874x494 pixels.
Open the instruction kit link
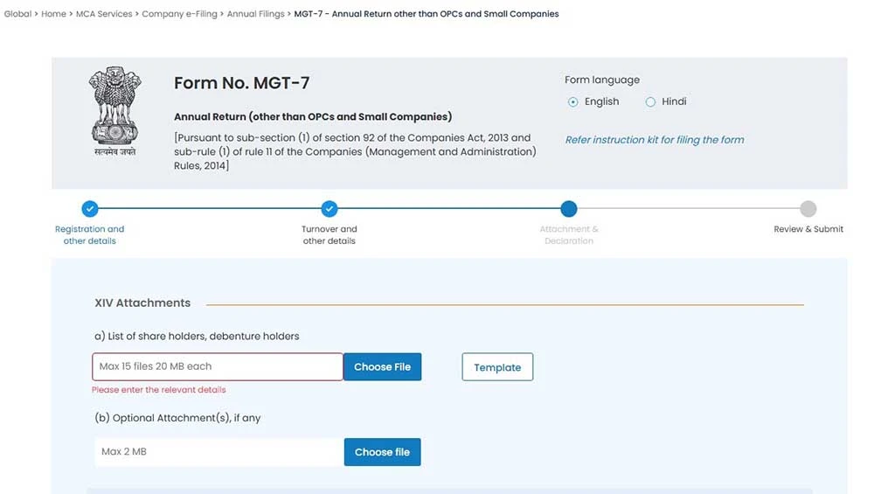[655, 140]
